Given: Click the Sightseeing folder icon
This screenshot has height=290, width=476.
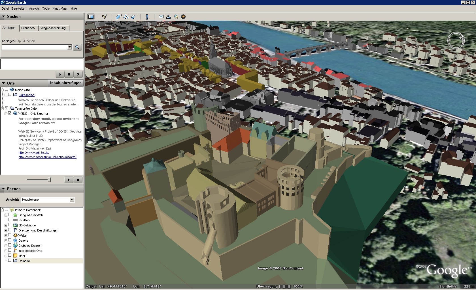Looking at the screenshot, I should (15, 95).
